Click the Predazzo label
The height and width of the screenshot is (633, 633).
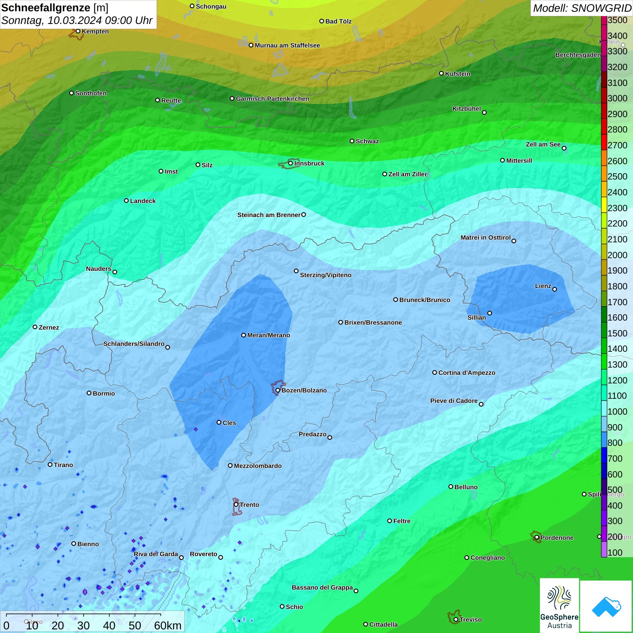312,434
